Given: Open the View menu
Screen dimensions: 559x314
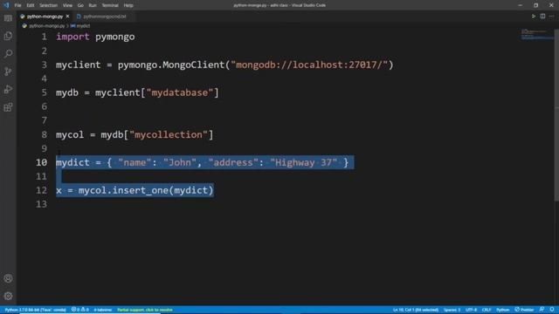Looking at the screenshot, I should pyautogui.click(x=67, y=5).
